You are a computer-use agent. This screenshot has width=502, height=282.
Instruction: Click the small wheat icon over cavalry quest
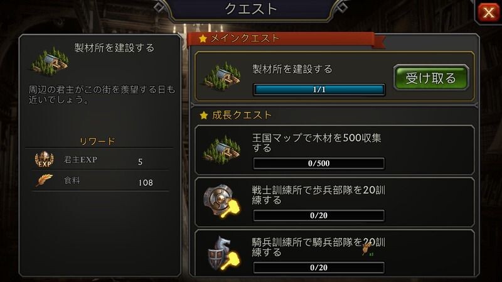point(367,249)
